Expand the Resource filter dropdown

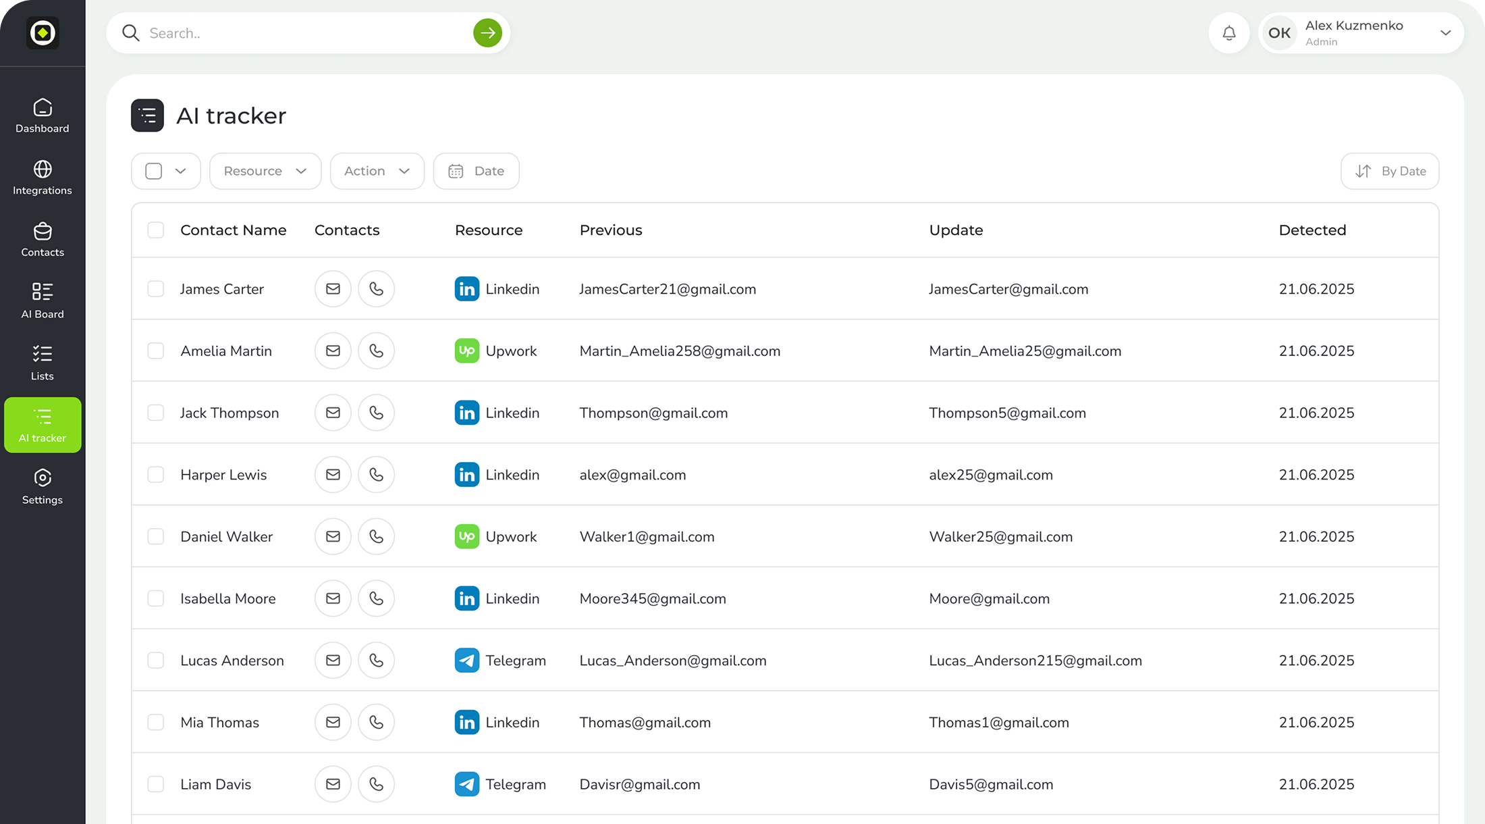(x=265, y=171)
